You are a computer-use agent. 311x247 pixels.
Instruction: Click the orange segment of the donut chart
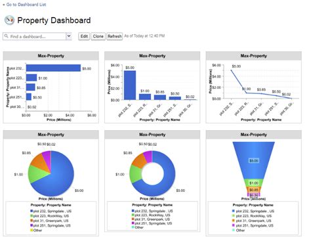[140, 162]
